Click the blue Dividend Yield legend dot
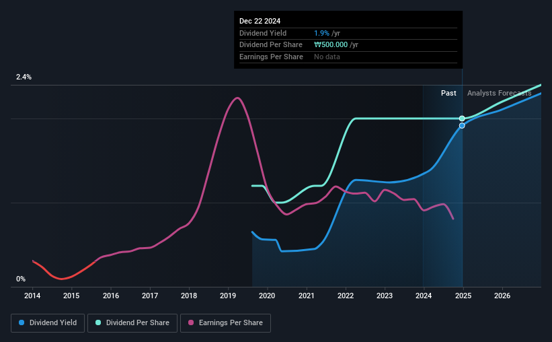Viewport: 552px width, 342px height. [22, 322]
